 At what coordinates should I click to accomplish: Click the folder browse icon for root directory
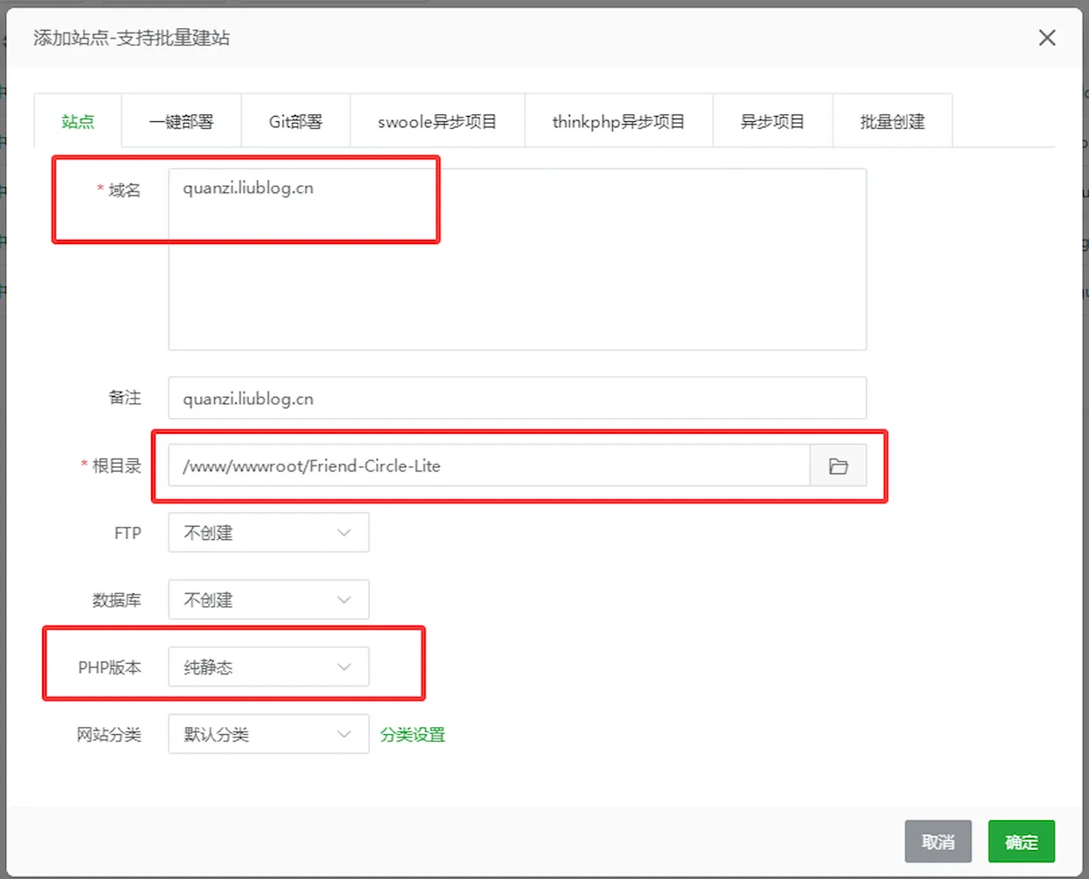click(838, 466)
